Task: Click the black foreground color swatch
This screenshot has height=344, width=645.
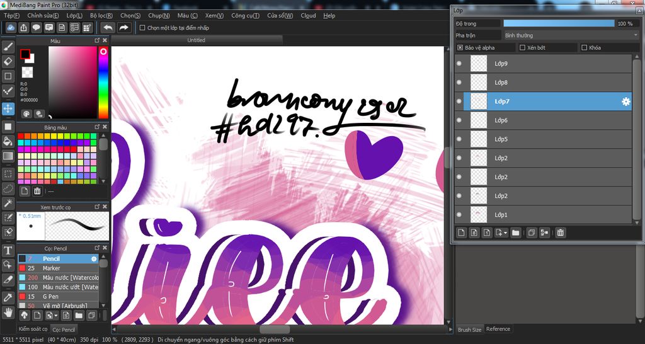Action: tap(25, 54)
